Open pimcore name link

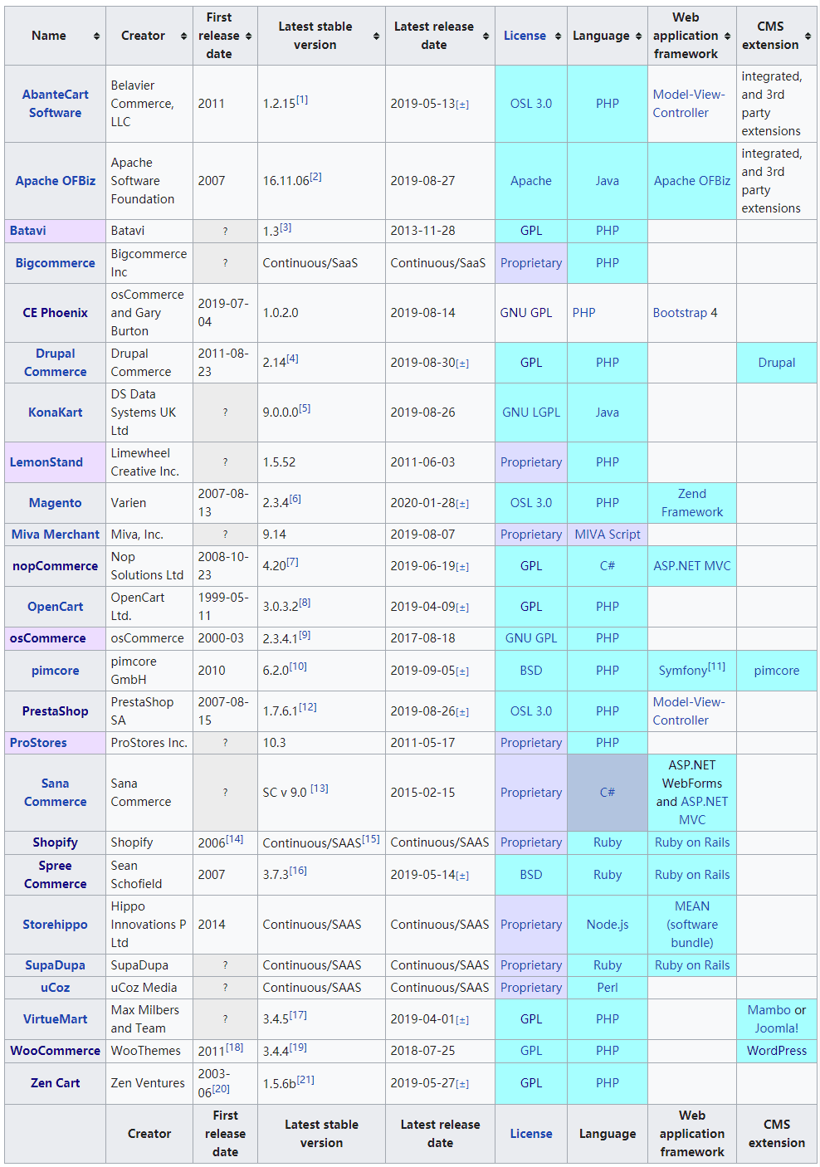point(56,671)
